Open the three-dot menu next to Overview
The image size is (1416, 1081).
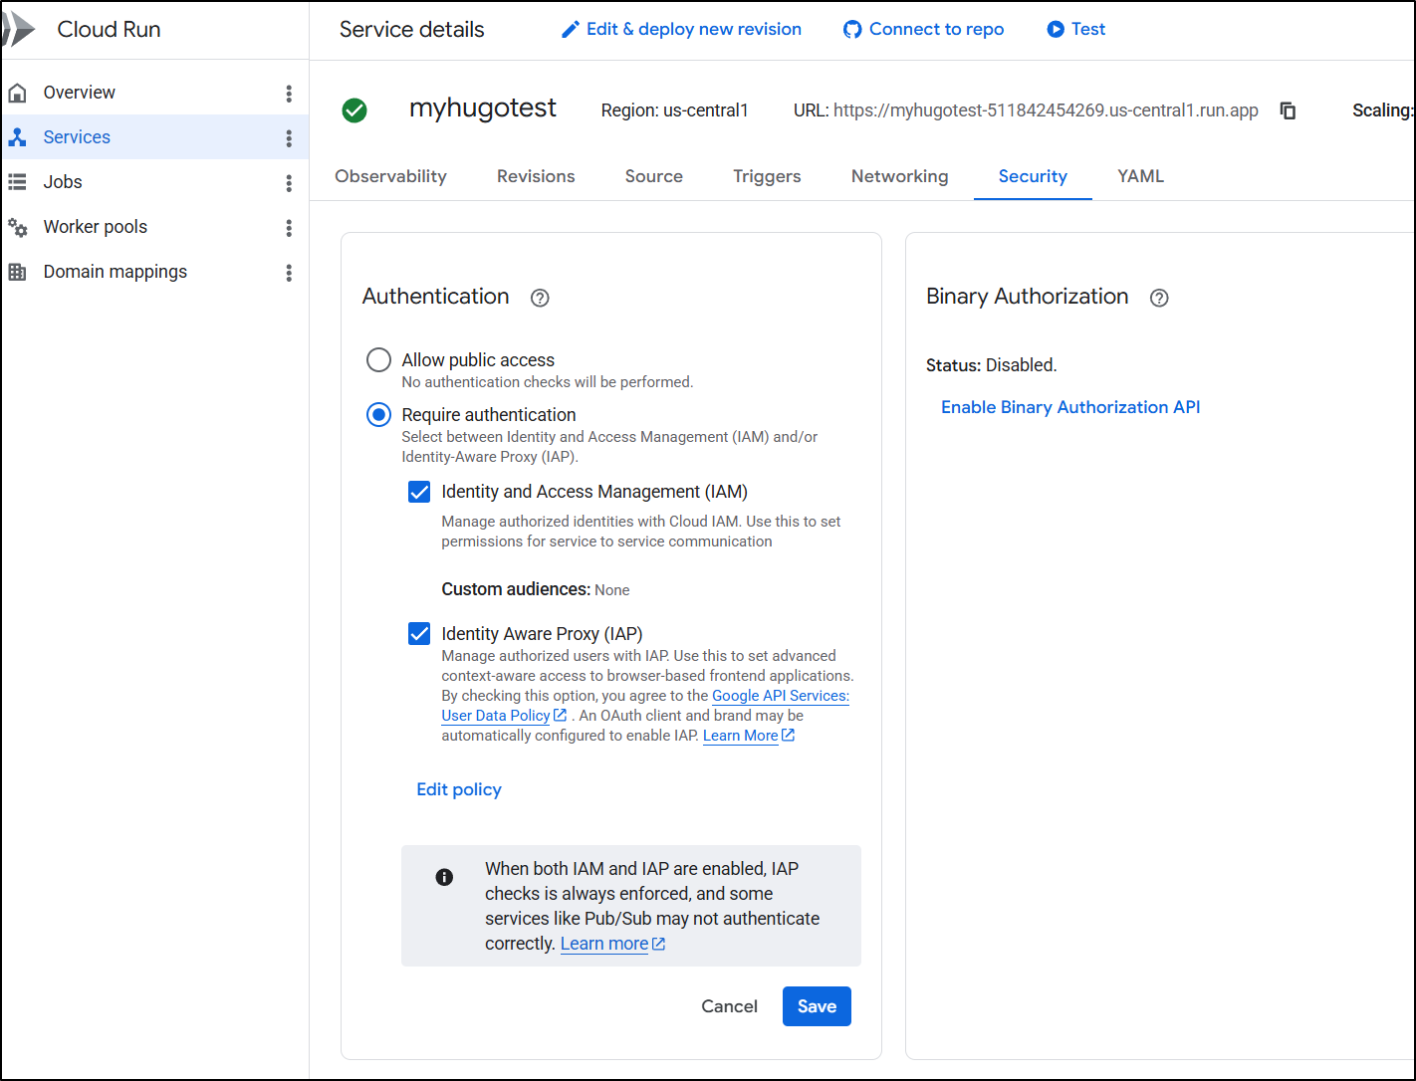tap(289, 94)
